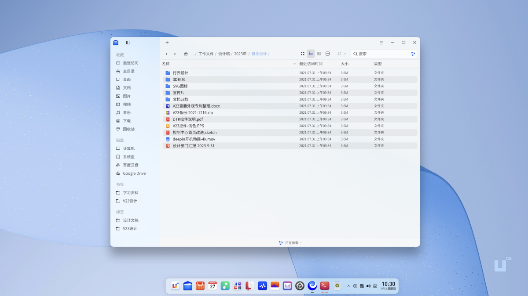This screenshot has width=528, height=296.
Task: Go forward with the right arrow
Action: pos(175,54)
